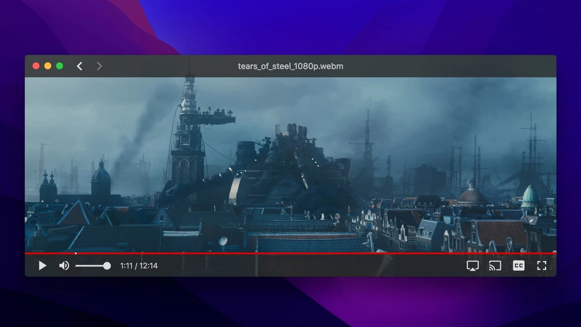Close the video player window
This screenshot has width=581, height=327.
point(36,66)
